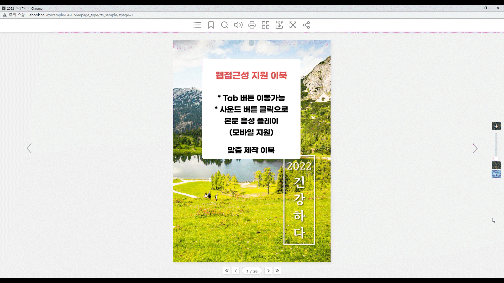Zoom in with the plus button

point(496,126)
